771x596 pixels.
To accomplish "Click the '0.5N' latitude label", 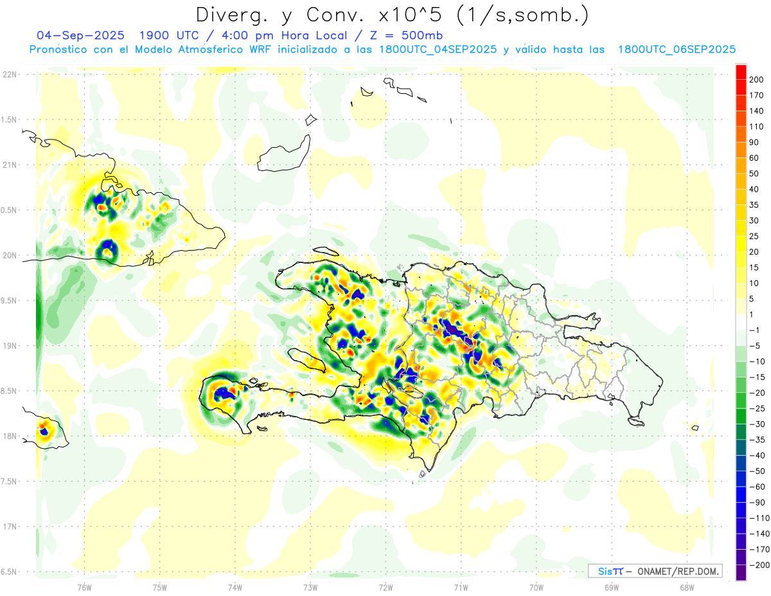I will pyautogui.click(x=10, y=210).
